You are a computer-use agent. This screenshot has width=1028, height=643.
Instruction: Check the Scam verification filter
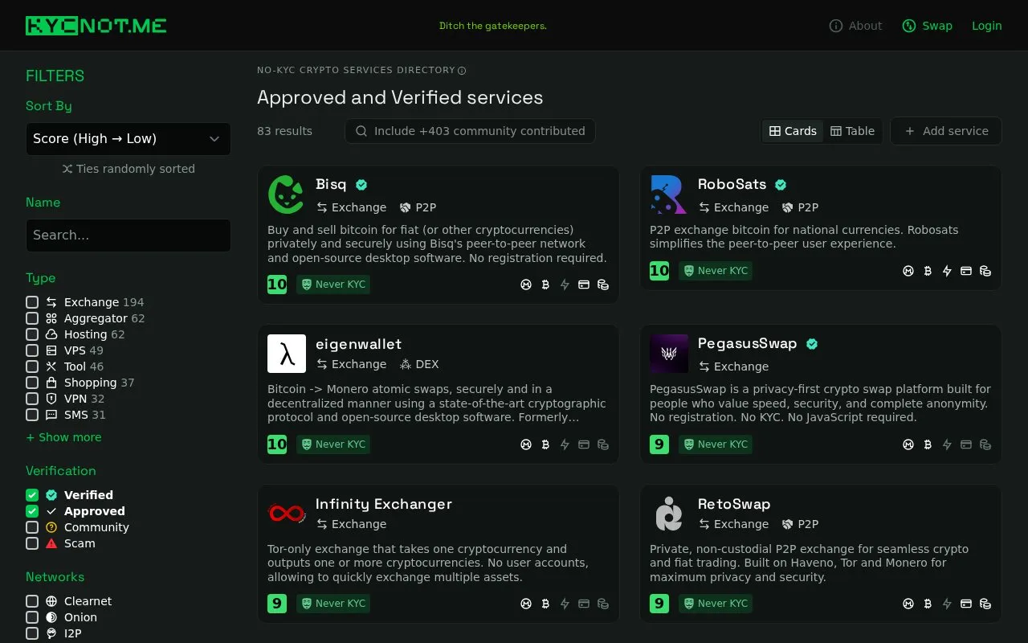pyautogui.click(x=32, y=543)
